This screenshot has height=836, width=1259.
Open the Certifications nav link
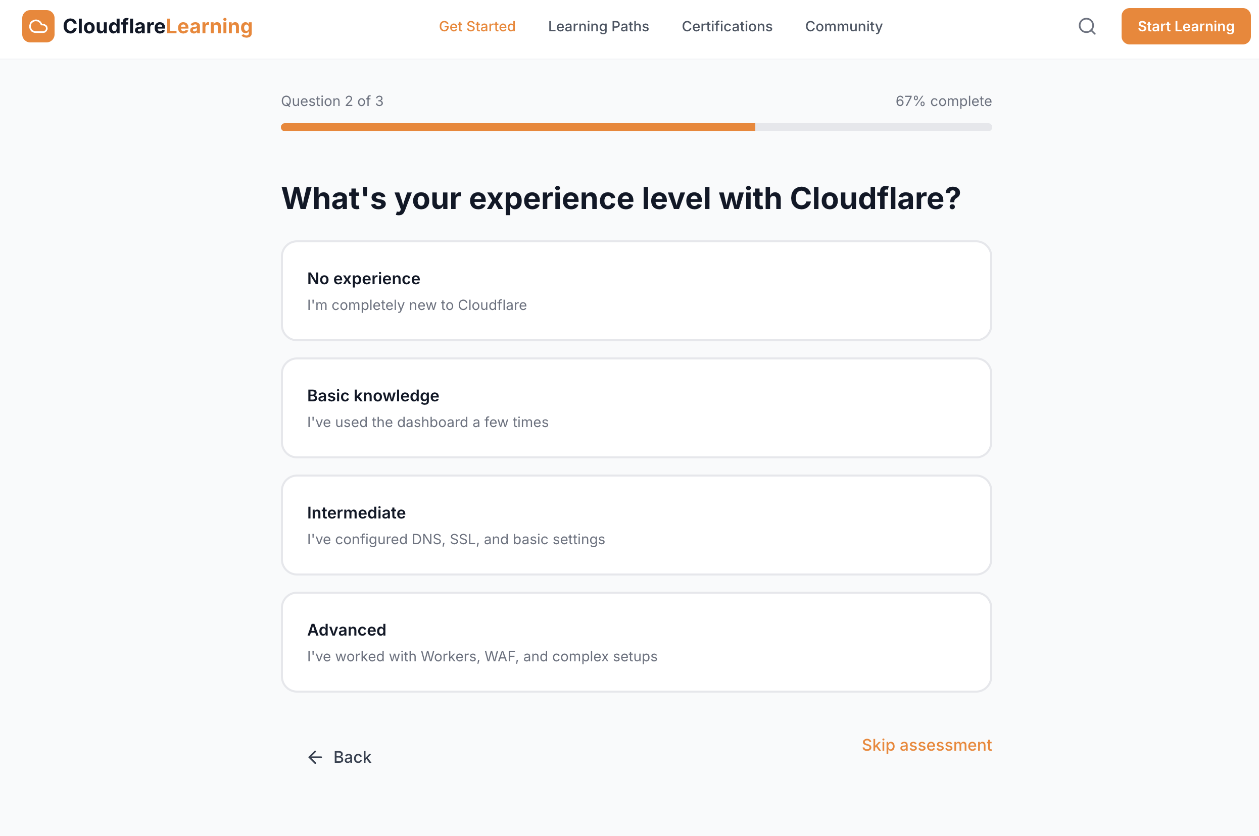click(x=727, y=26)
